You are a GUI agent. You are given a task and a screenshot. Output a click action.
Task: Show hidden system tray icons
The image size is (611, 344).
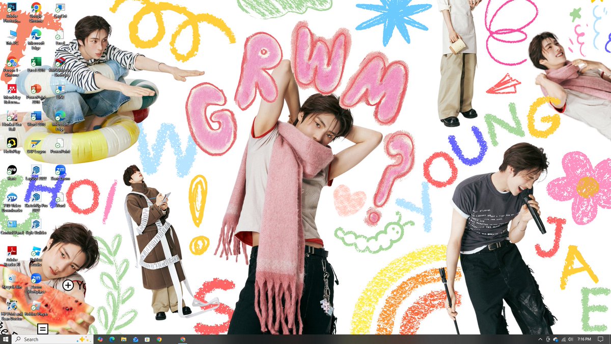540,339
